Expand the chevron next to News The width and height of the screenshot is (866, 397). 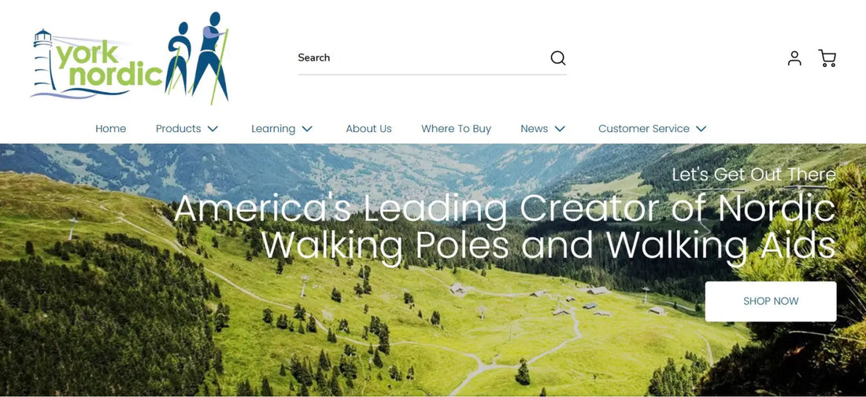(x=560, y=129)
